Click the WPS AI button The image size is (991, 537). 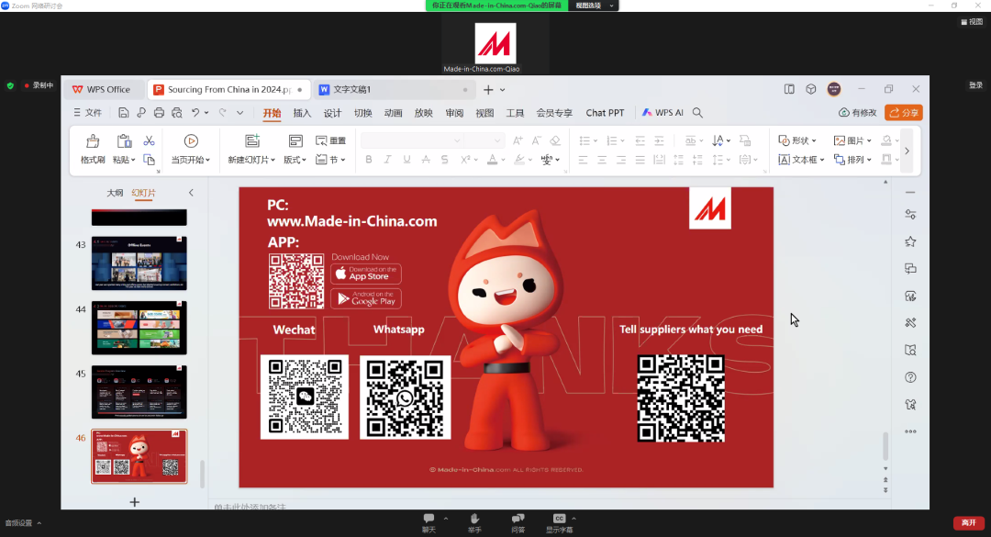coord(663,113)
